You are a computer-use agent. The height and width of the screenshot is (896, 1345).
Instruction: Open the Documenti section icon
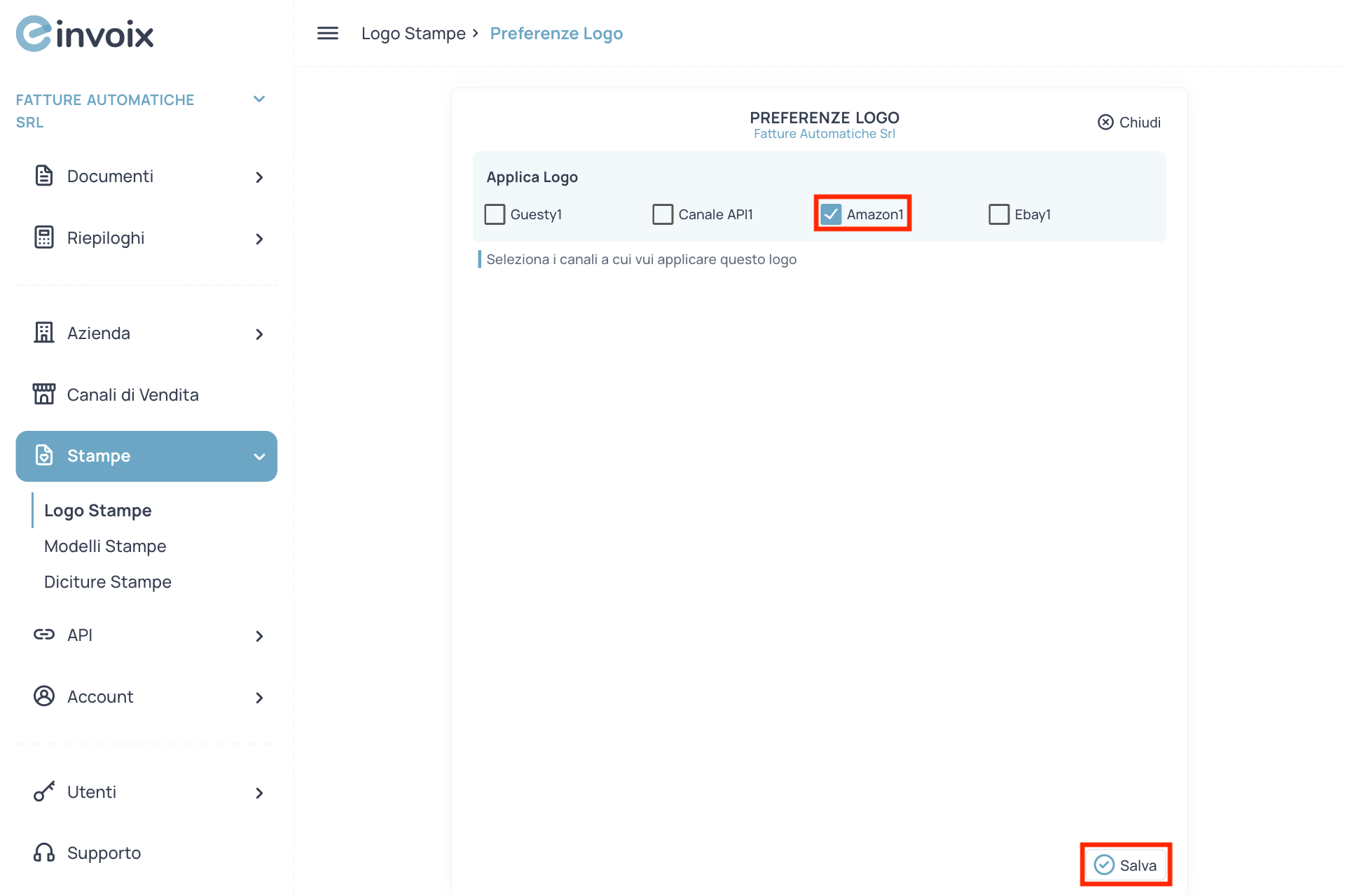(x=44, y=176)
